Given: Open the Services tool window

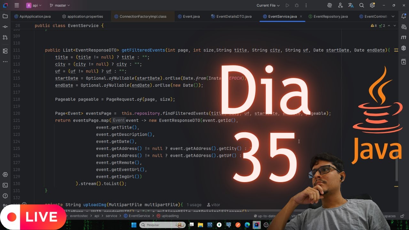Looking at the screenshot, I should (5, 174).
